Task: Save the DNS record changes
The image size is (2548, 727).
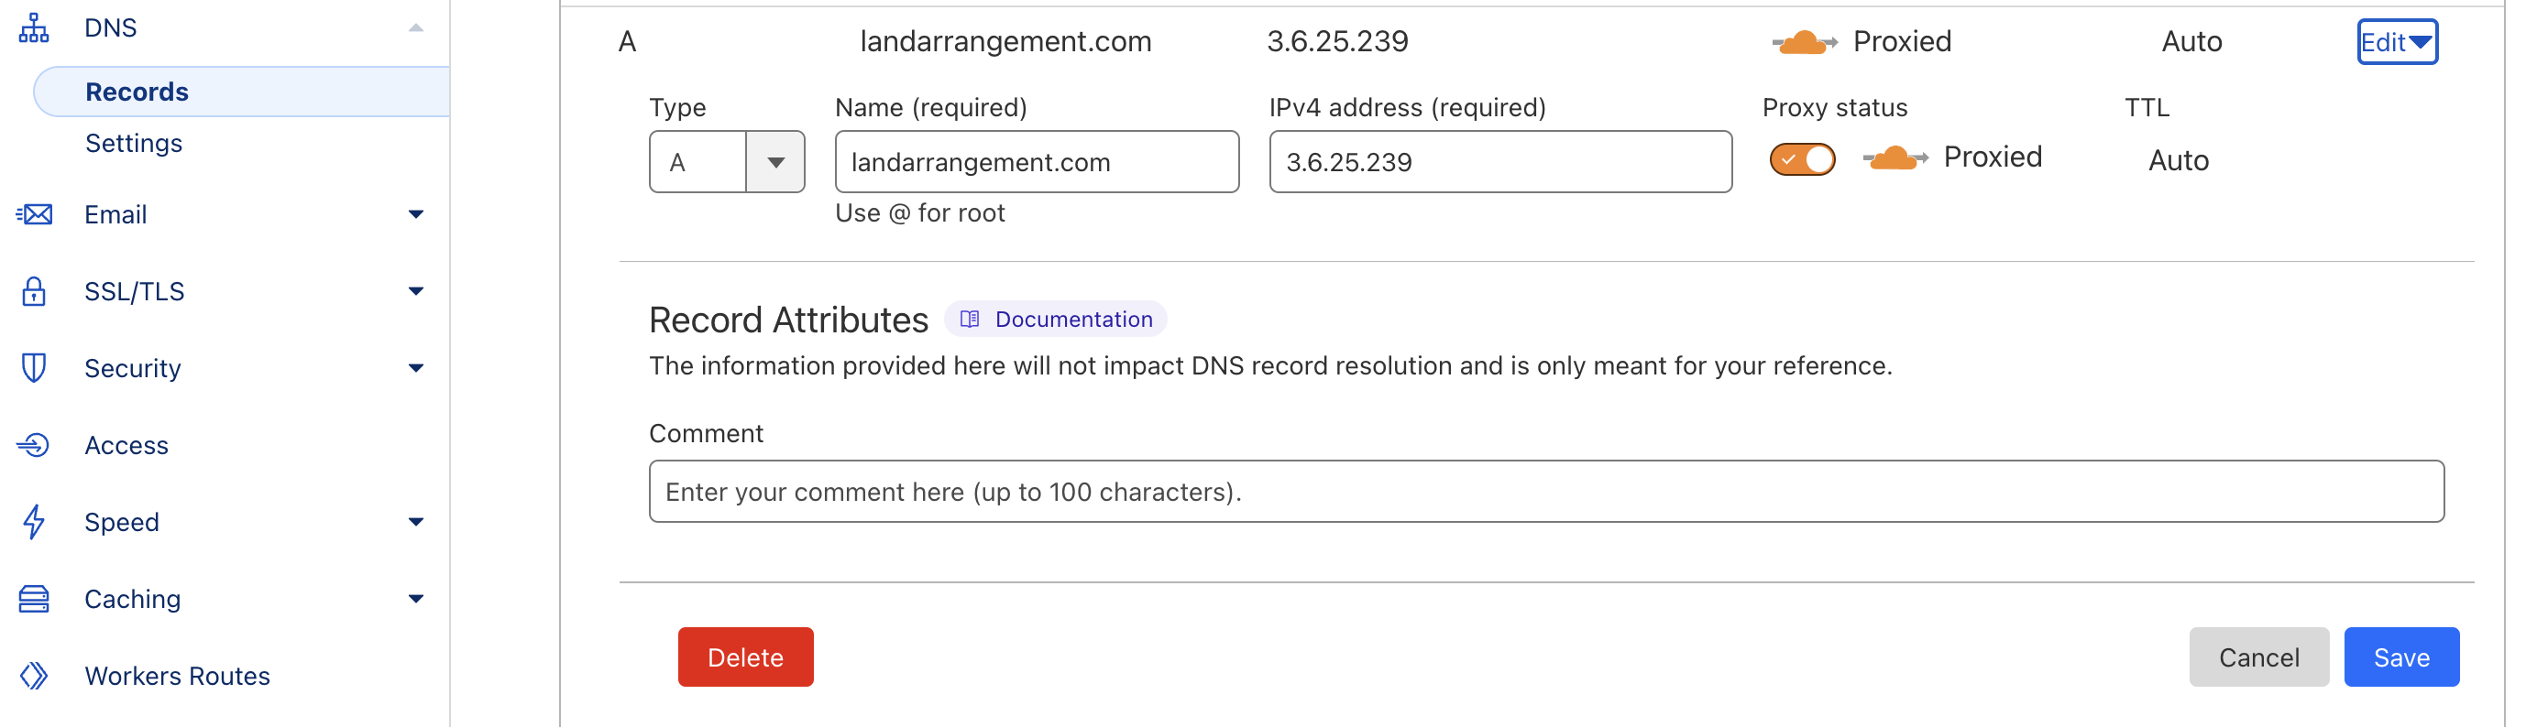Action: coord(2400,656)
